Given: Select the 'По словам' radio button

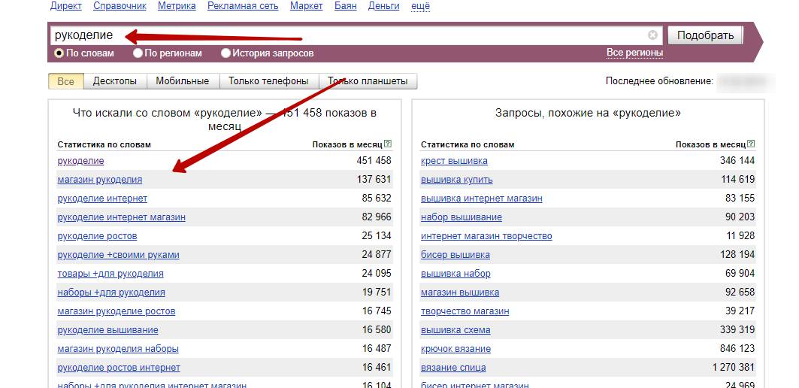Looking at the screenshot, I should pos(59,53).
